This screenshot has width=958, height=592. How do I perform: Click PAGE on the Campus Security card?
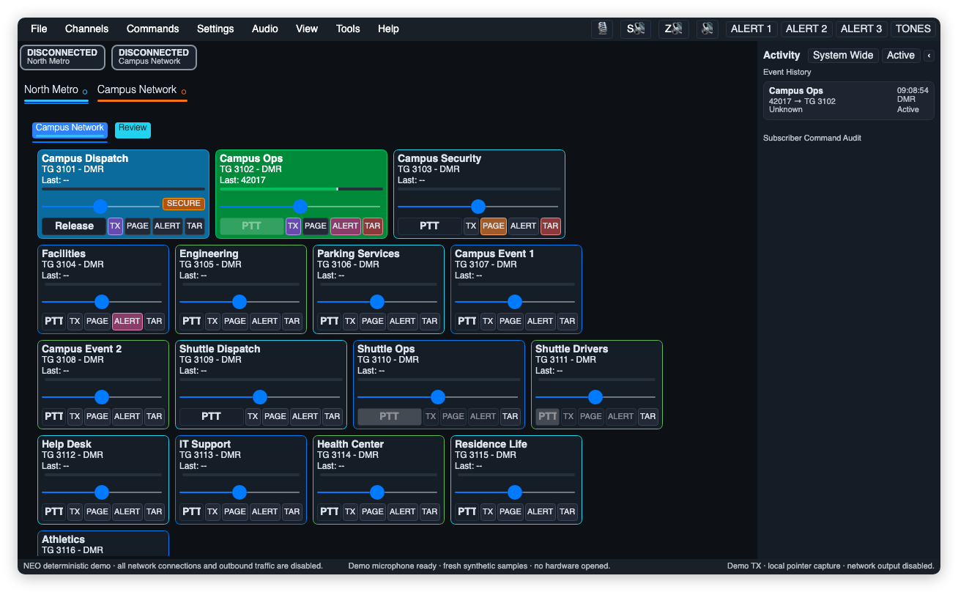(x=493, y=226)
